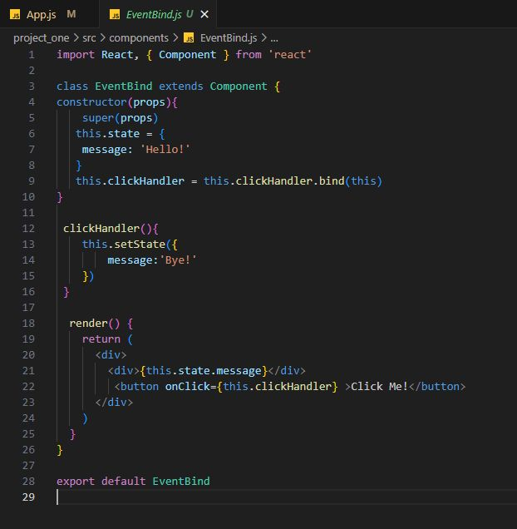The height and width of the screenshot is (529, 517).
Task: Close the EventBind.js tab
Action: [x=204, y=14]
